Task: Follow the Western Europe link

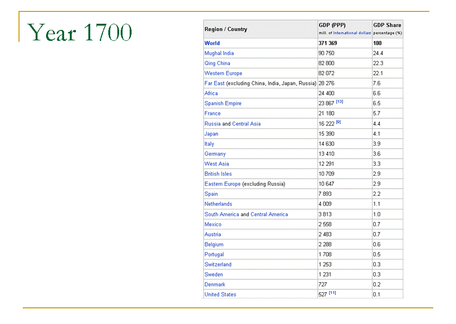Action: (223, 73)
